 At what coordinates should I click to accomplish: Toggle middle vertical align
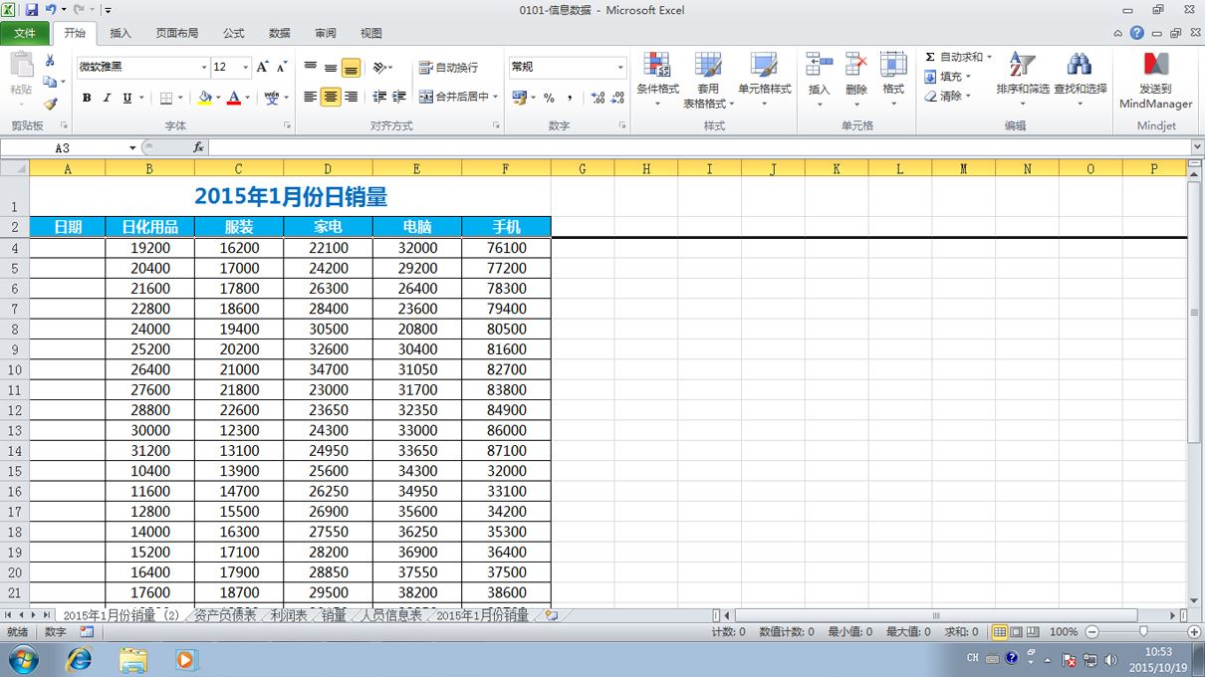coord(331,67)
